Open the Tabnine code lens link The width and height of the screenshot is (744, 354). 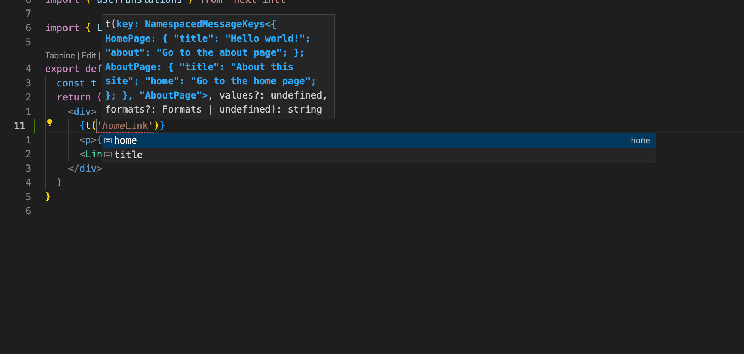60,55
